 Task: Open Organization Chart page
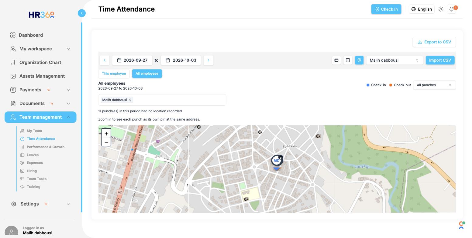pyautogui.click(x=40, y=63)
